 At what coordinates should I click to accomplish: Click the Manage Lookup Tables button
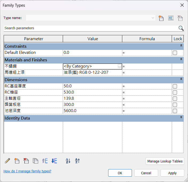pos(165,161)
